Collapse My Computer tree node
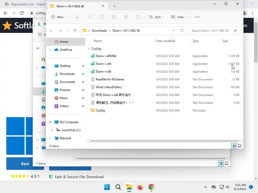Screen dimensions: 258x193 tap(50, 122)
